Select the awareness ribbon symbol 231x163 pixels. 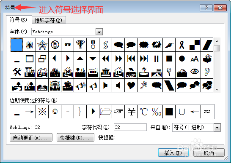[x=181, y=45]
